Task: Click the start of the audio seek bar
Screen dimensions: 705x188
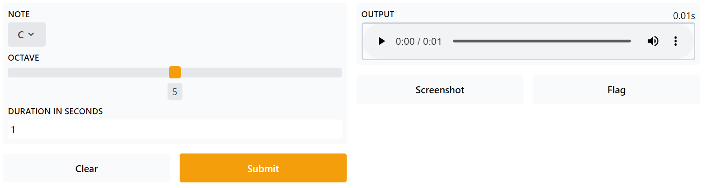Action: point(454,41)
